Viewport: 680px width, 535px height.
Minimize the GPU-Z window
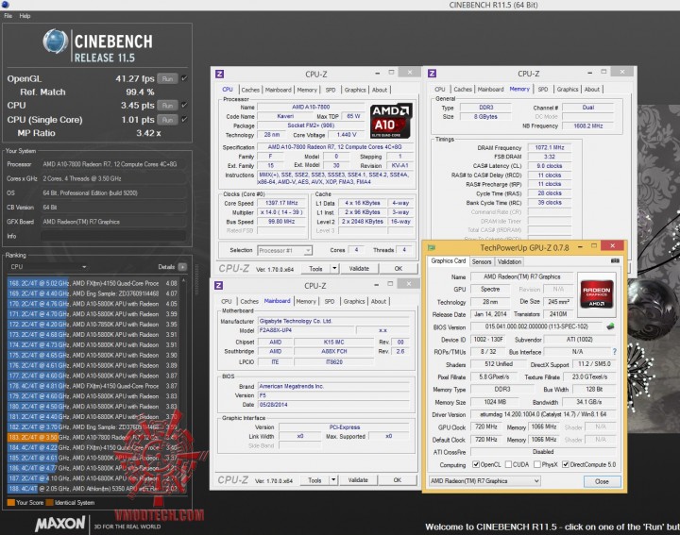tap(580, 246)
